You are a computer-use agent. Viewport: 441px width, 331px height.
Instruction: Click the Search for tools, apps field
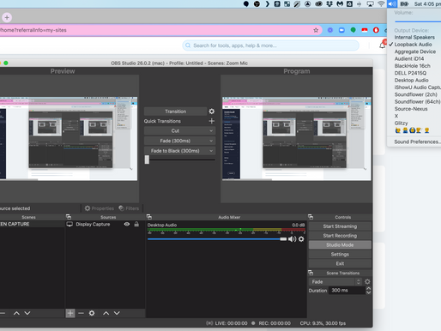[x=270, y=45]
